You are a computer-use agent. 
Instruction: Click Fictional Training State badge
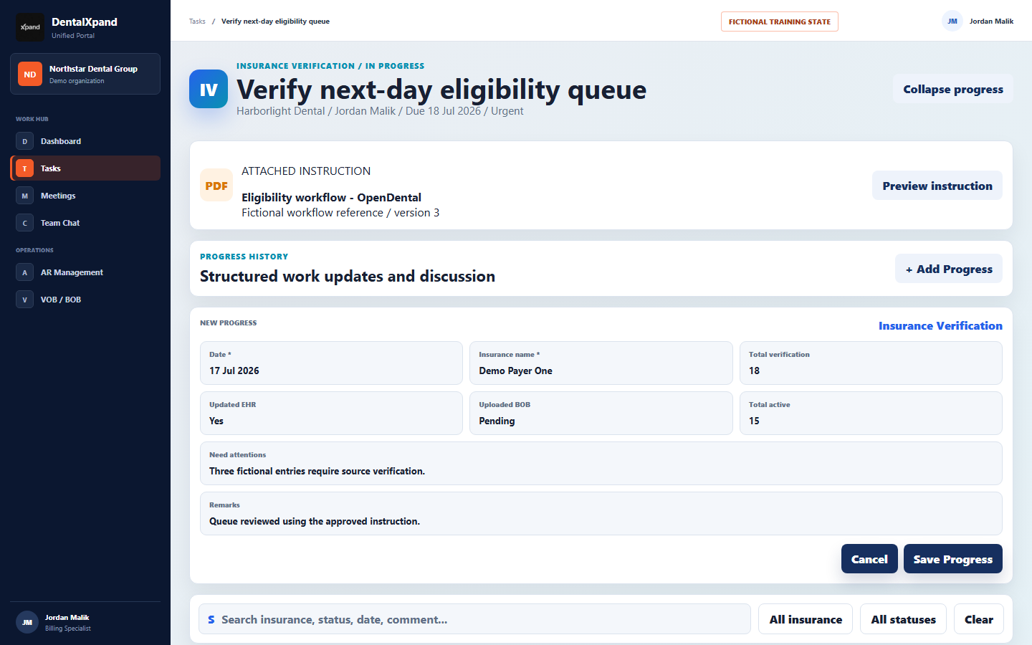(x=780, y=21)
